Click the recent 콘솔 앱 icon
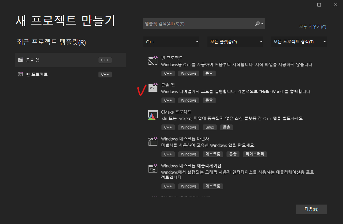Viewport: 343px width, 224px height. (20, 60)
